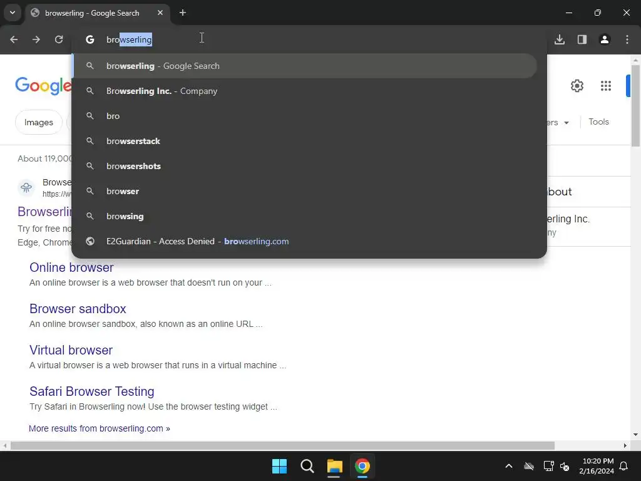Click the address bar text browserling
The height and width of the screenshot is (481, 641).
pyautogui.click(x=129, y=39)
